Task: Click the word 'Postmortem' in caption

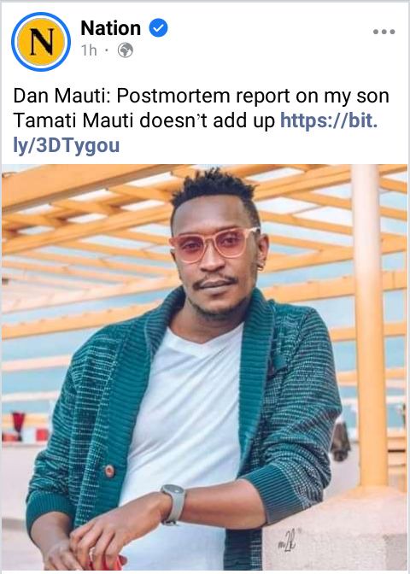Action: click(x=173, y=96)
